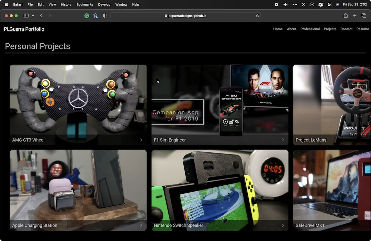Show the tab overview
Image resolution: width=371 pixels, height=241 pixels.
(364, 15)
